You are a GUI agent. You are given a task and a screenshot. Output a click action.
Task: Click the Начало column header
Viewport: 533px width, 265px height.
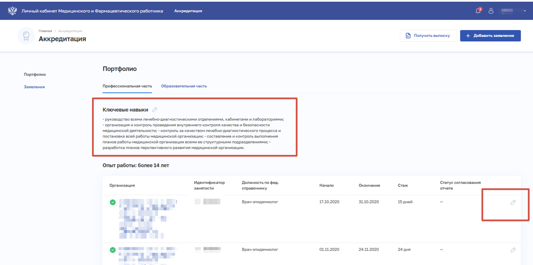[326, 185]
